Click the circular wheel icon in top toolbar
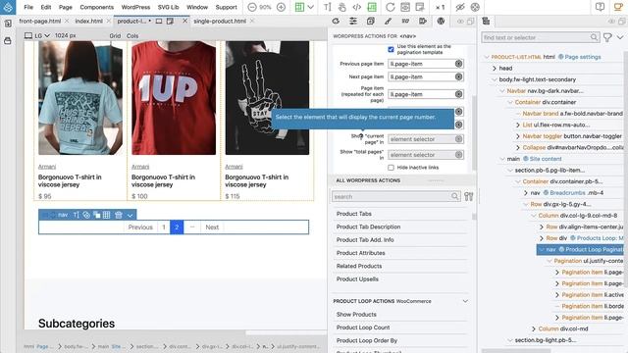 pyautogui.click(x=475, y=7)
